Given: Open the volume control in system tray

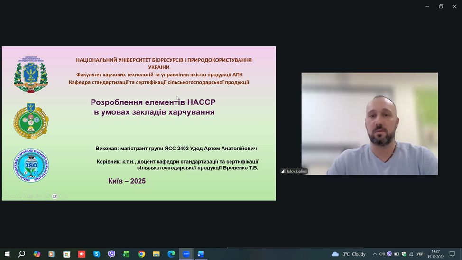Looking at the screenshot, I should (x=382, y=254).
